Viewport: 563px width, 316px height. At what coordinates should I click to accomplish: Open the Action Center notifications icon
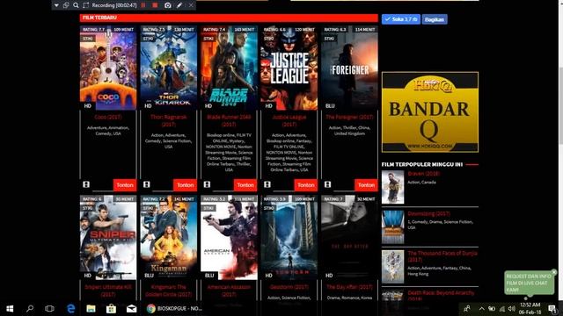pyautogui.click(x=552, y=308)
